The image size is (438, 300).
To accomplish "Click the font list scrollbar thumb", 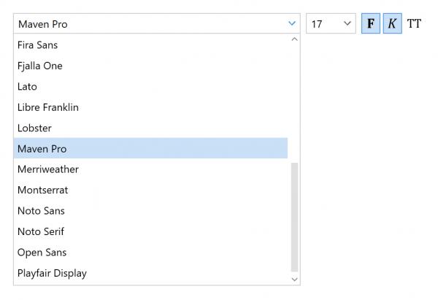I will (295, 217).
